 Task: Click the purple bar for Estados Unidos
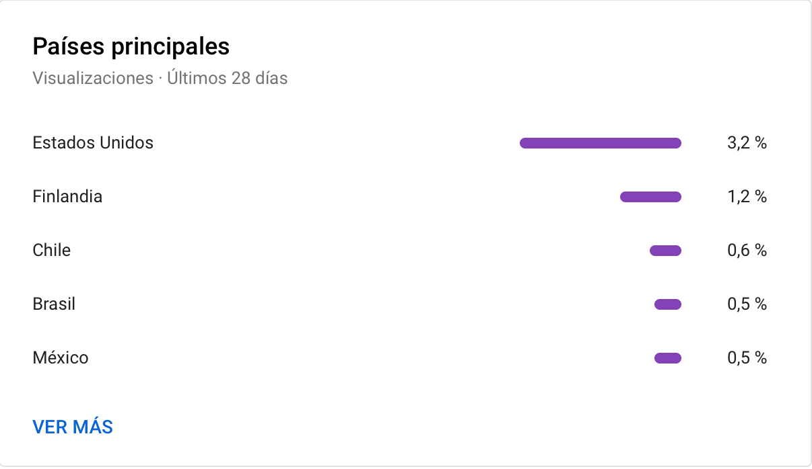[601, 143]
